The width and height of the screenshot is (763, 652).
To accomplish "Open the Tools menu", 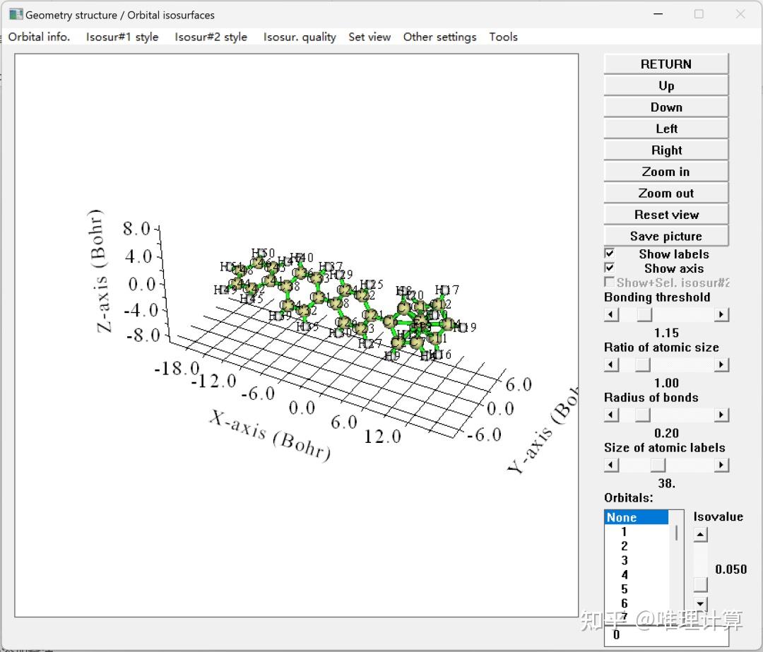I will click(x=503, y=37).
